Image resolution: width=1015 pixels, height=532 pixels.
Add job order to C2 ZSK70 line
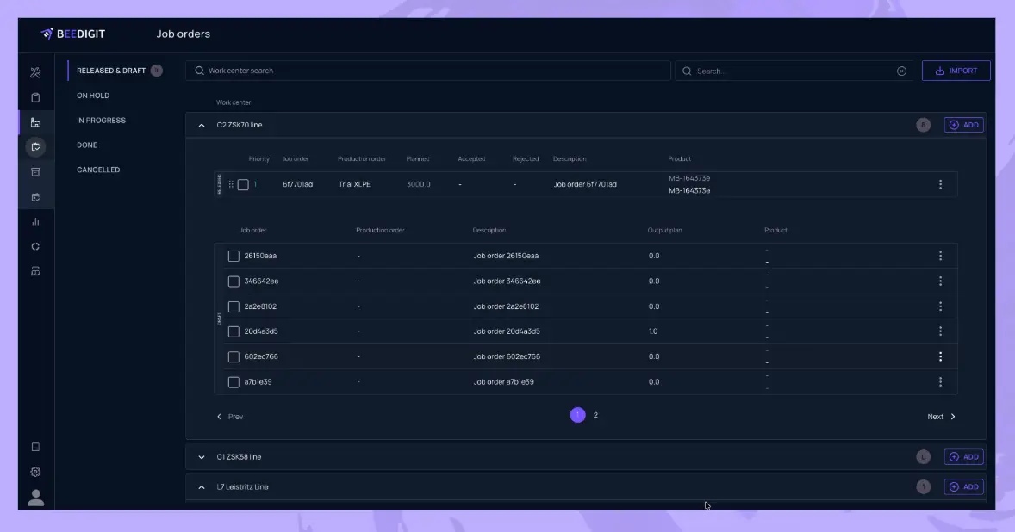coord(964,125)
